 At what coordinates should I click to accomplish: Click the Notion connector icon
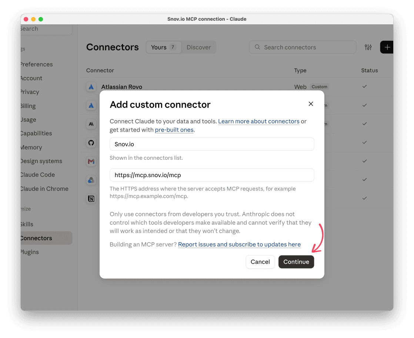[91, 199]
